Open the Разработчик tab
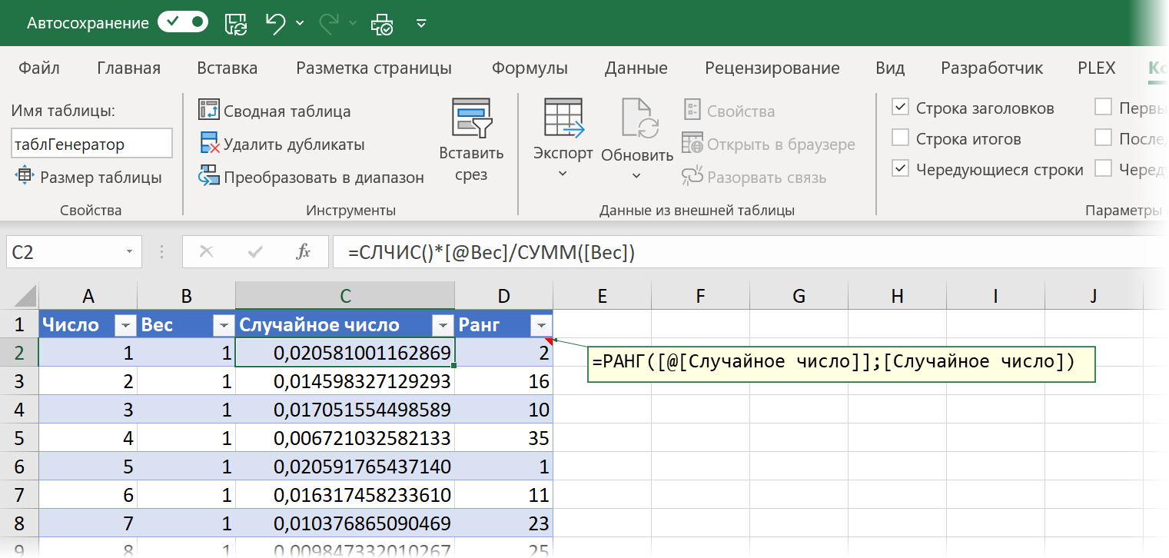This screenshot has width=1169, height=558. pos(992,68)
